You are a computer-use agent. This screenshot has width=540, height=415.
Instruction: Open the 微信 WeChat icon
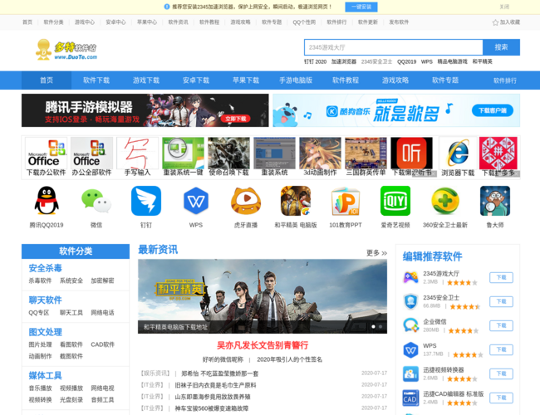point(96,201)
